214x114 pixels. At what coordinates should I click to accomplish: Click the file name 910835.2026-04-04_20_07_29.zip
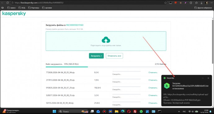point(60,88)
